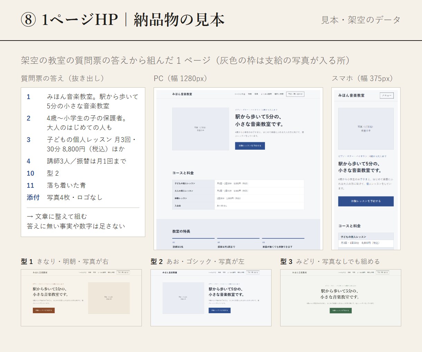Select 特長 in PC mockup navigation
Screen dimensions: 422x352
pyautogui.click(x=250, y=94)
